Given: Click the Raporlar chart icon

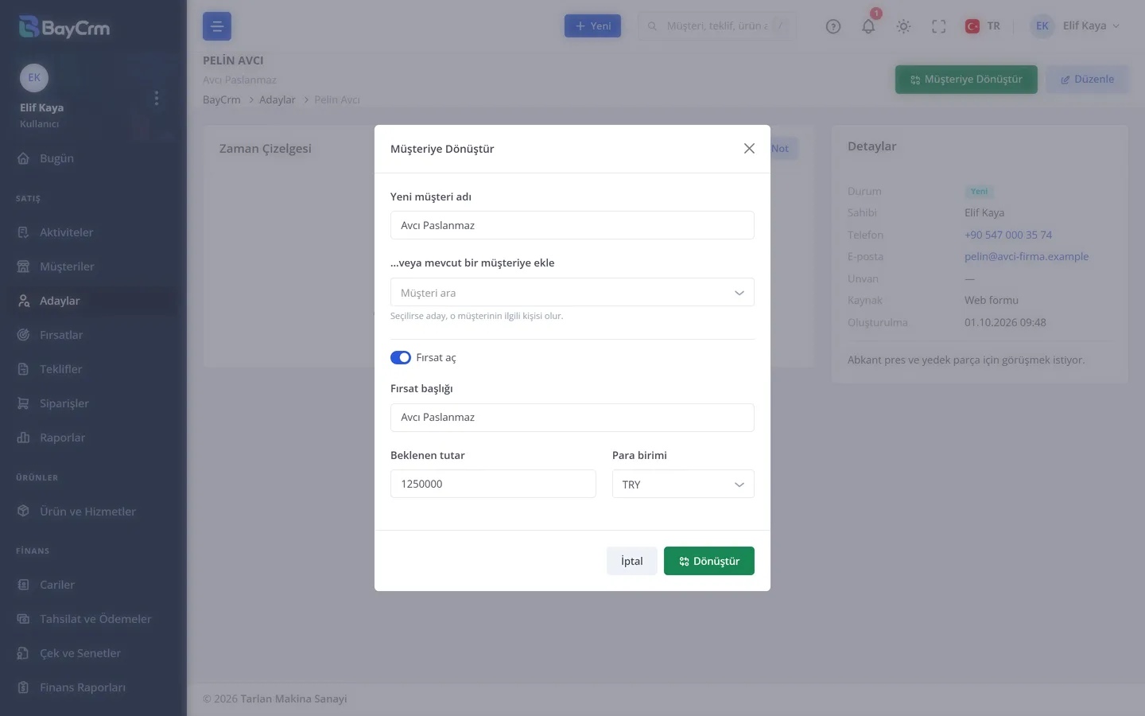Looking at the screenshot, I should [x=24, y=438].
